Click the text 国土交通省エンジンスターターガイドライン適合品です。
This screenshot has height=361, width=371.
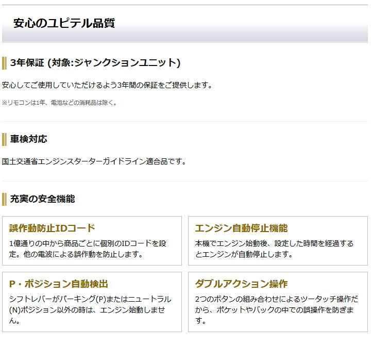tap(94, 161)
